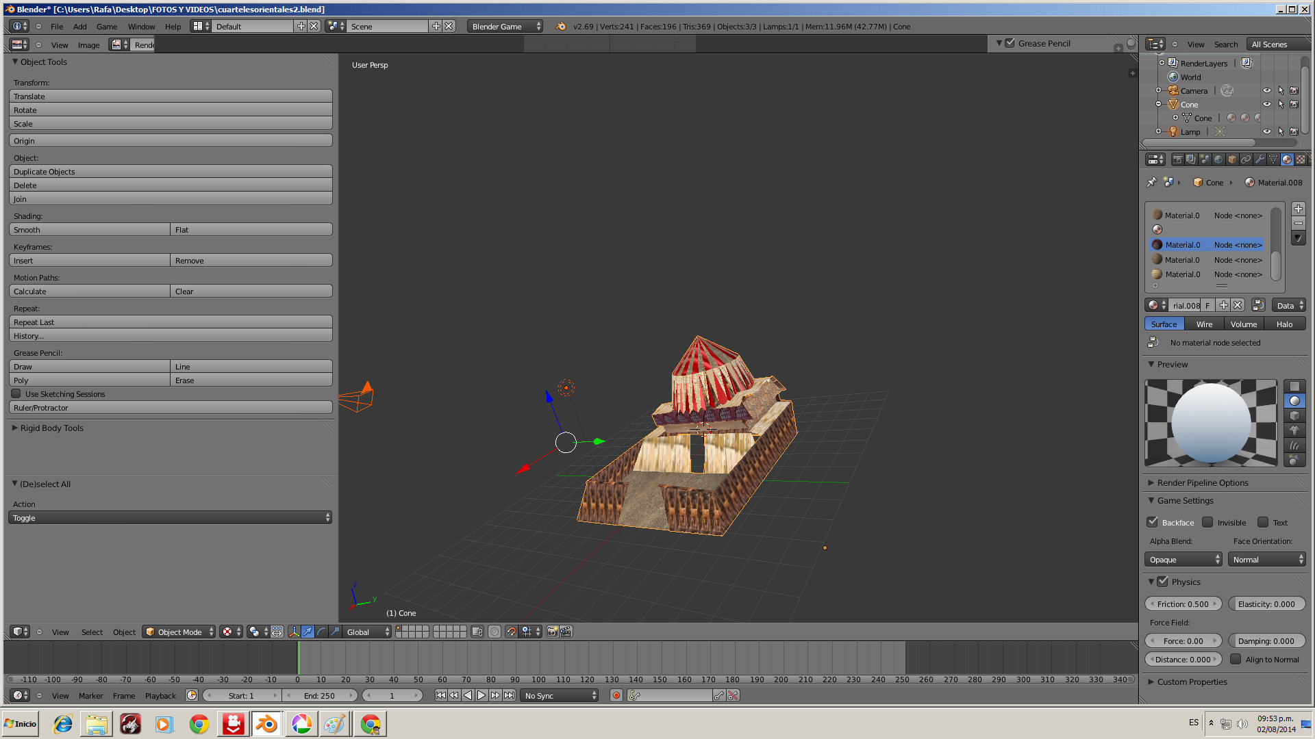
Task: Toggle snap magnet icon in 3D header
Action: [512, 632]
